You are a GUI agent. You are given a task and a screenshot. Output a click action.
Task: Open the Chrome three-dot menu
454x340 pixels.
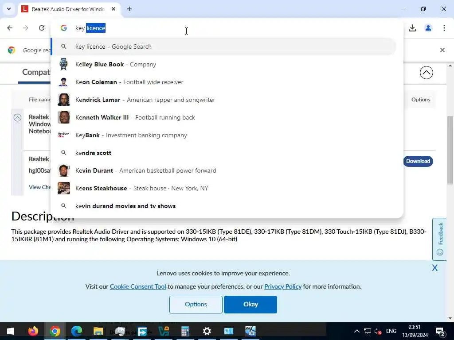tap(444, 28)
